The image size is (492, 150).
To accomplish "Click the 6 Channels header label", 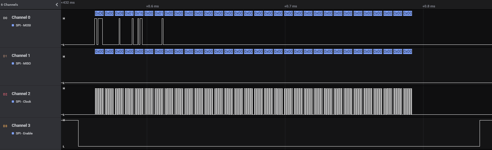I will click(10, 5).
